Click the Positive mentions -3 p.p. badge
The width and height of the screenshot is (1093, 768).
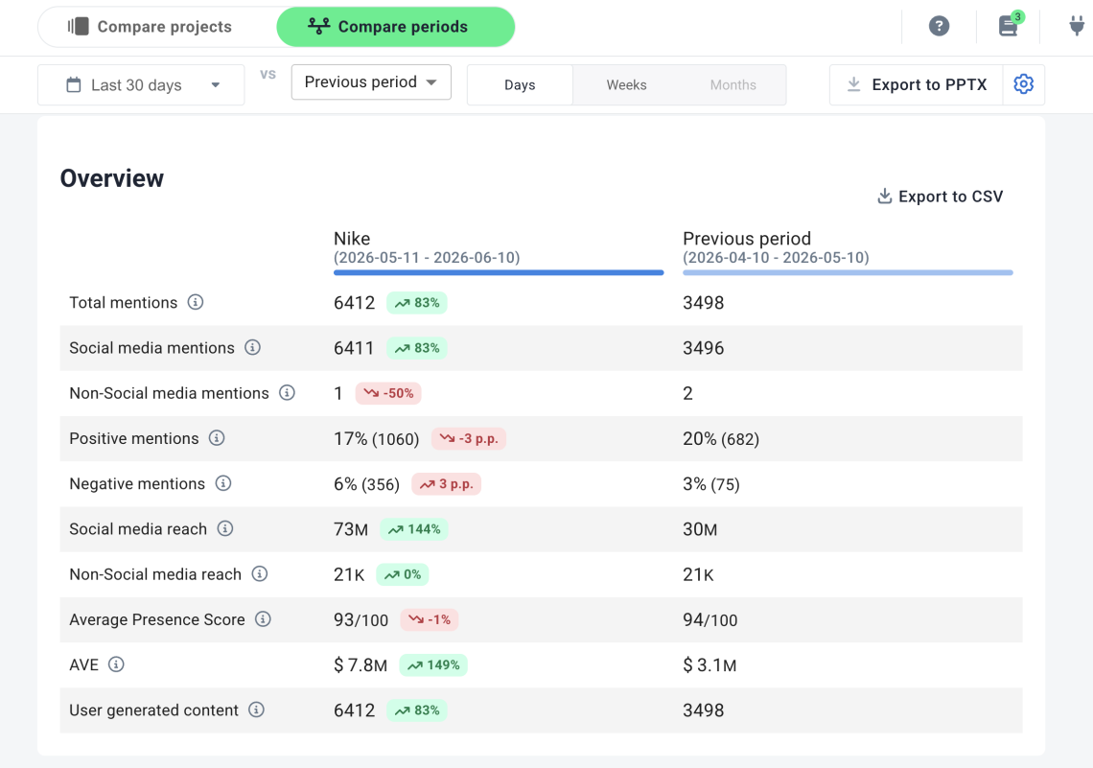[469, 439]
